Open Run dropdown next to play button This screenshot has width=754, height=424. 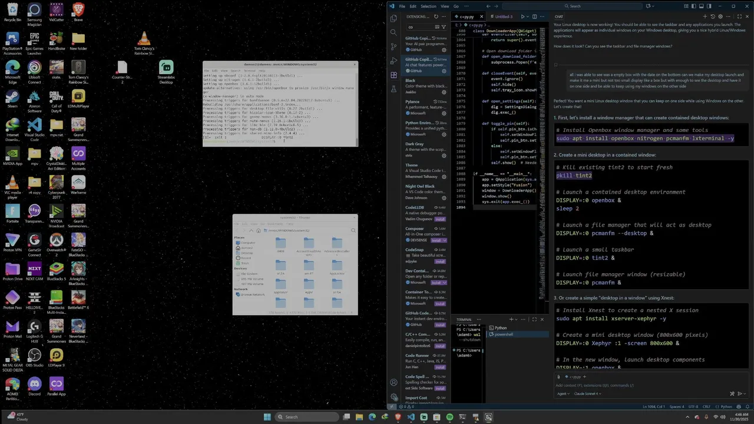527,16
